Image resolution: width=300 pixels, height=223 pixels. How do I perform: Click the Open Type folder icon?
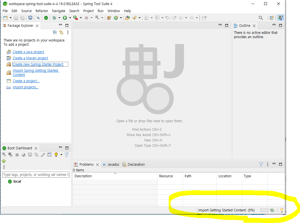click(128, 18)
